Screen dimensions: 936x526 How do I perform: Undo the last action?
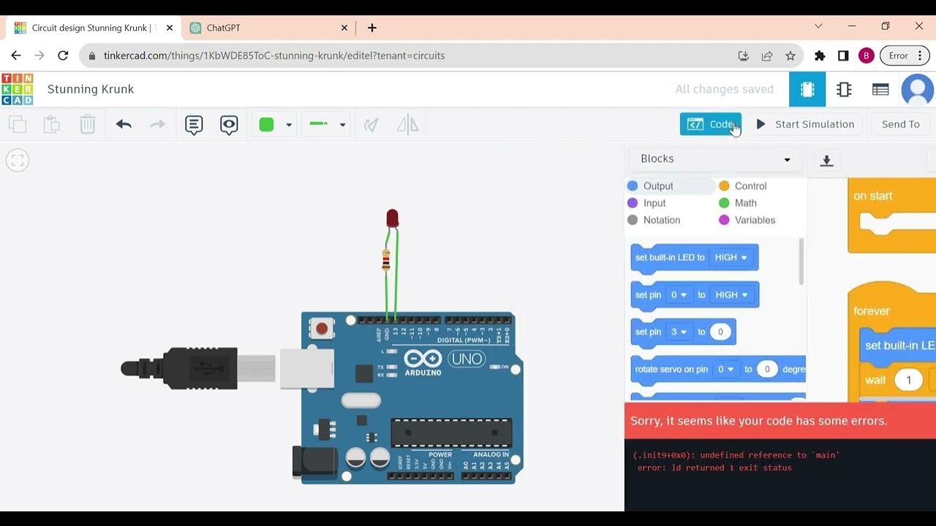point(124,124)
